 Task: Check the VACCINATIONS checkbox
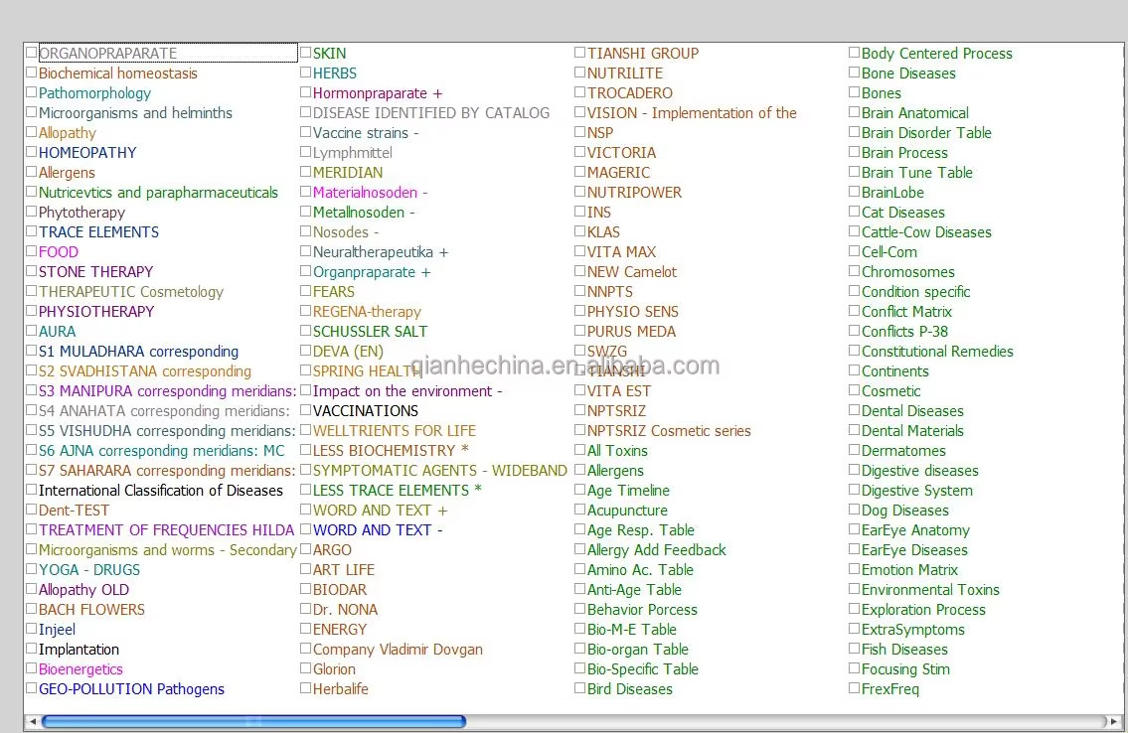(x=305, y=410)
